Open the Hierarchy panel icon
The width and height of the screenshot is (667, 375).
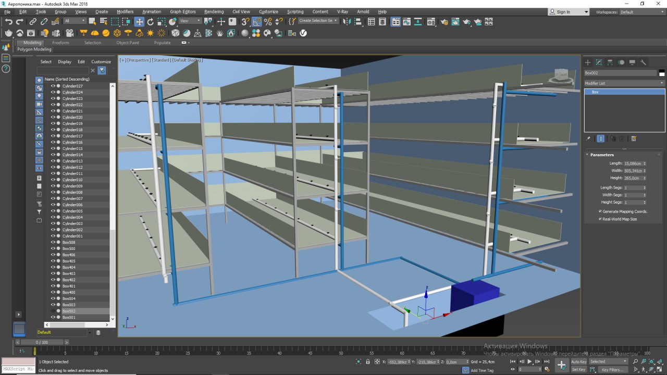(610, 63)
